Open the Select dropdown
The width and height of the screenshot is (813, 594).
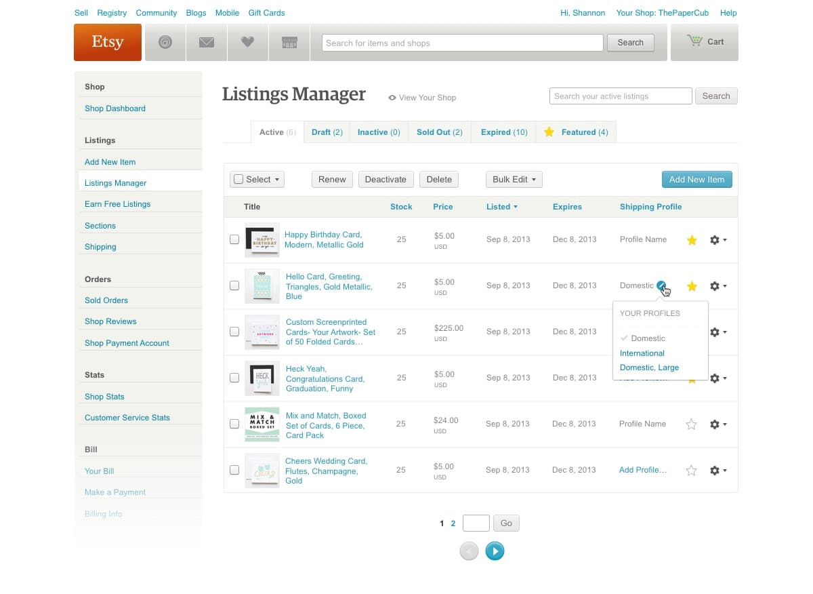[257, 179]
